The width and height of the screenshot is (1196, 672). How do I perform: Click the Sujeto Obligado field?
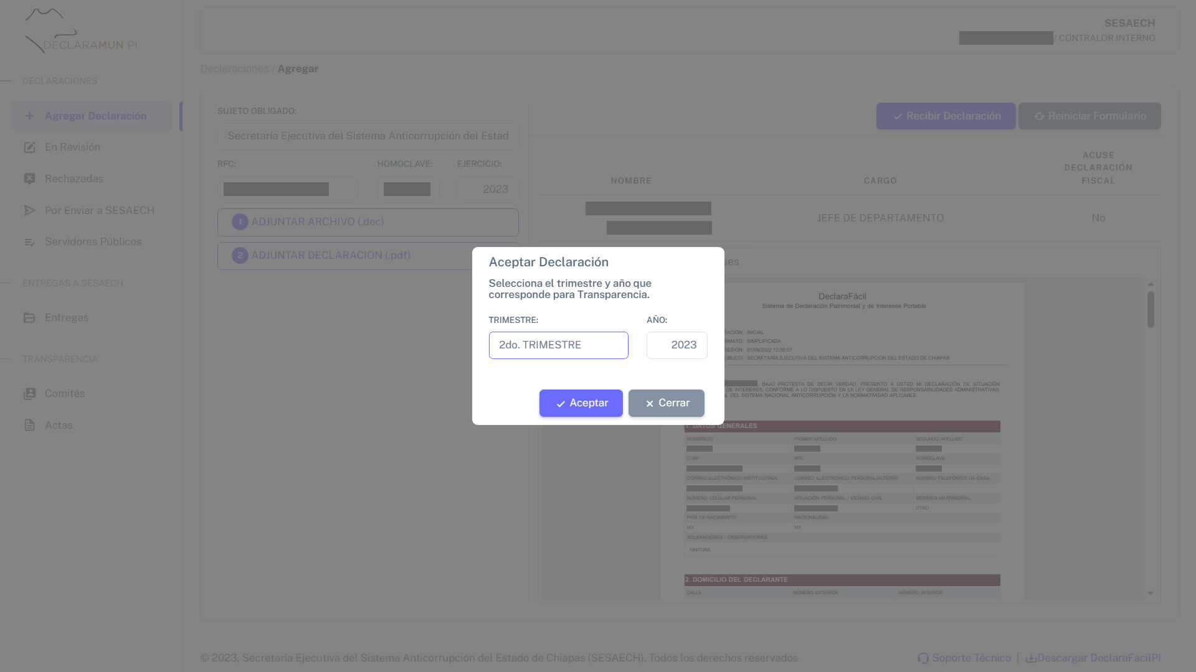[368, 136]
